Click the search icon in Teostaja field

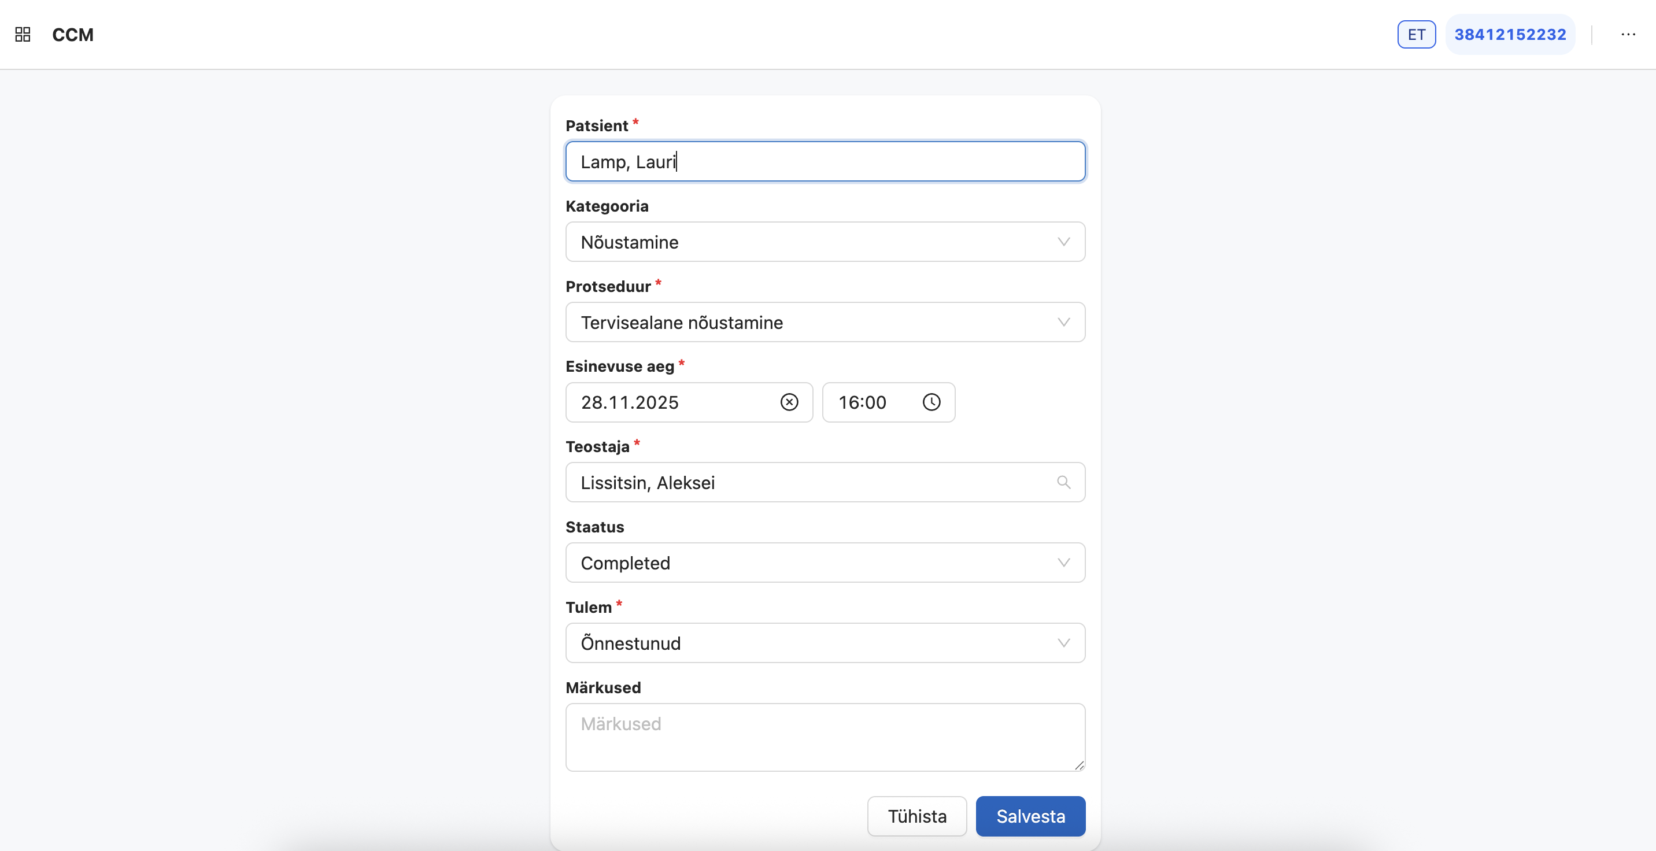[x=1064, y=482]
